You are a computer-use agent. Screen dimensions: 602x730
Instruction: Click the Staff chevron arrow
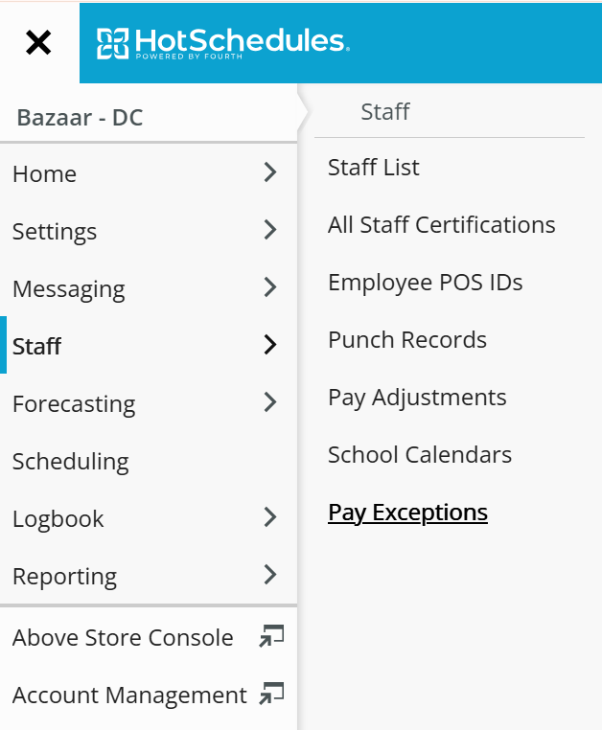click(270, 345)
